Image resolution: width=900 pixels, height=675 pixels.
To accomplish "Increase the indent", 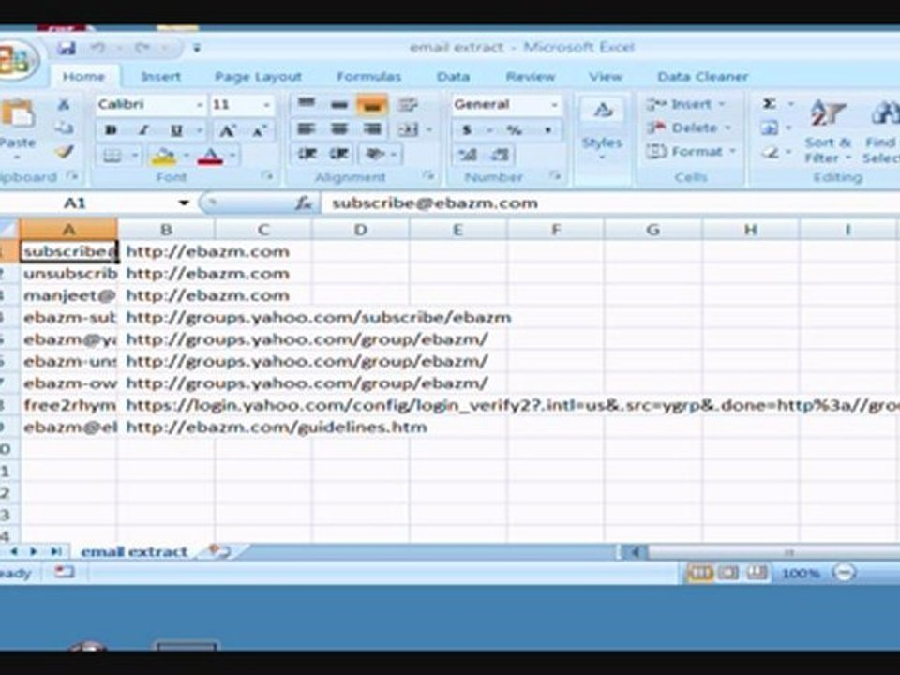I will (x=339, y=154).
